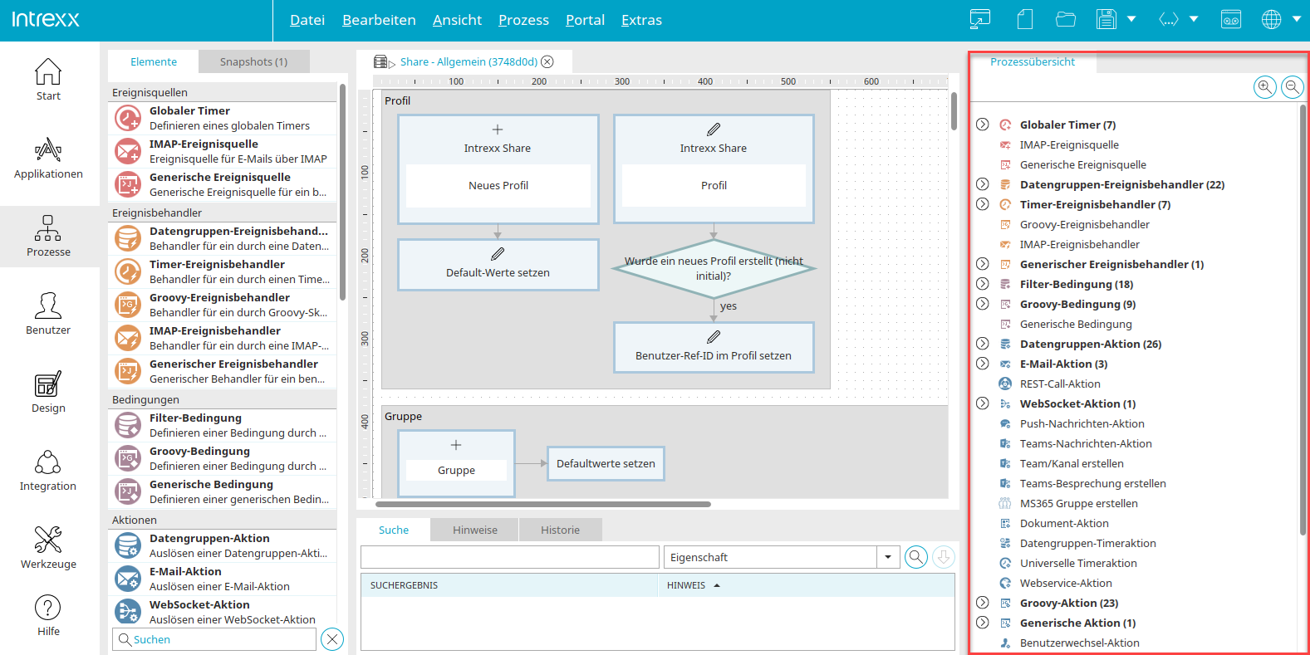The image size is (1310, 655).
Task: Click the search text field in Suche tab
Action: tap(510, 557)
